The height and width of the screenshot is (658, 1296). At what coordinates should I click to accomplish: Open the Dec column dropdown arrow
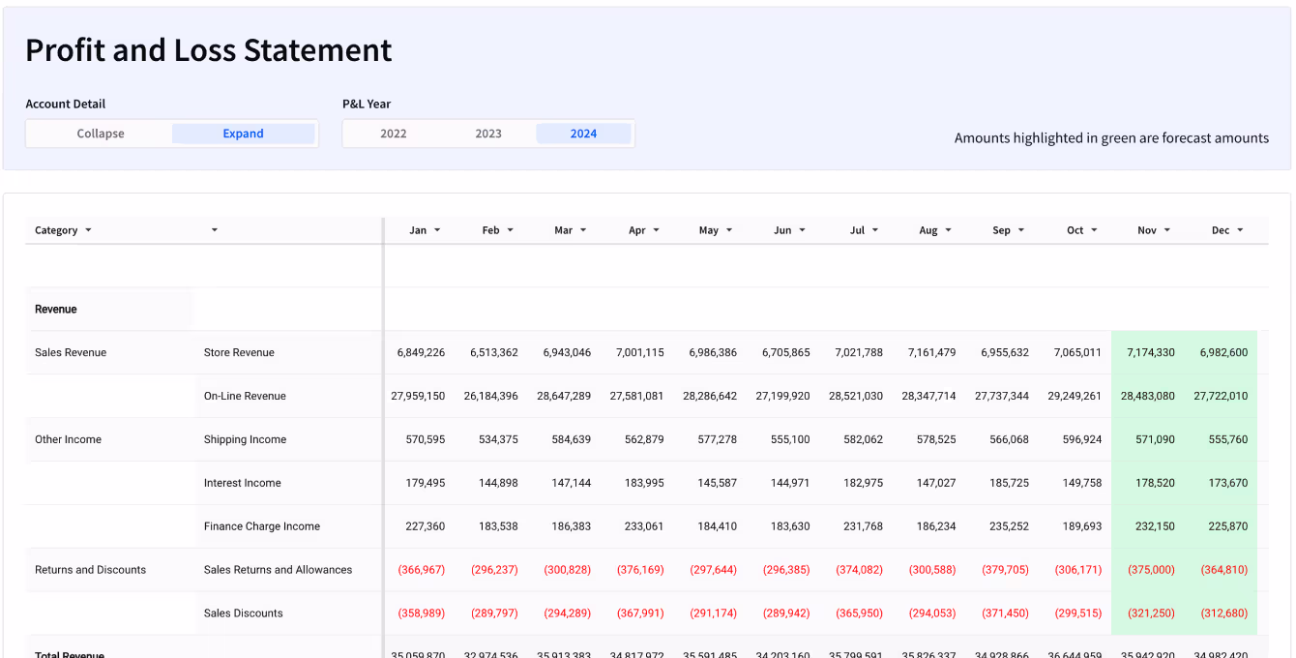pos(1240,230)
